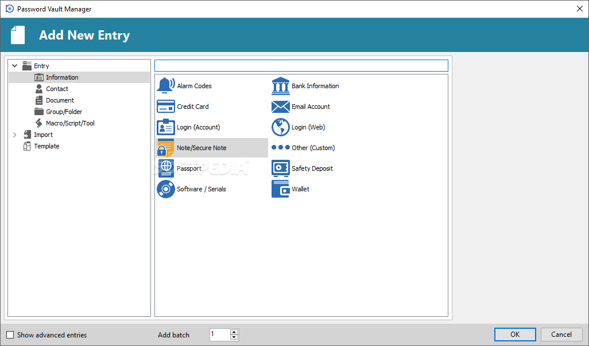589x346 pixels.
Task: Click the Credit Card label
Action: point(193,107)
